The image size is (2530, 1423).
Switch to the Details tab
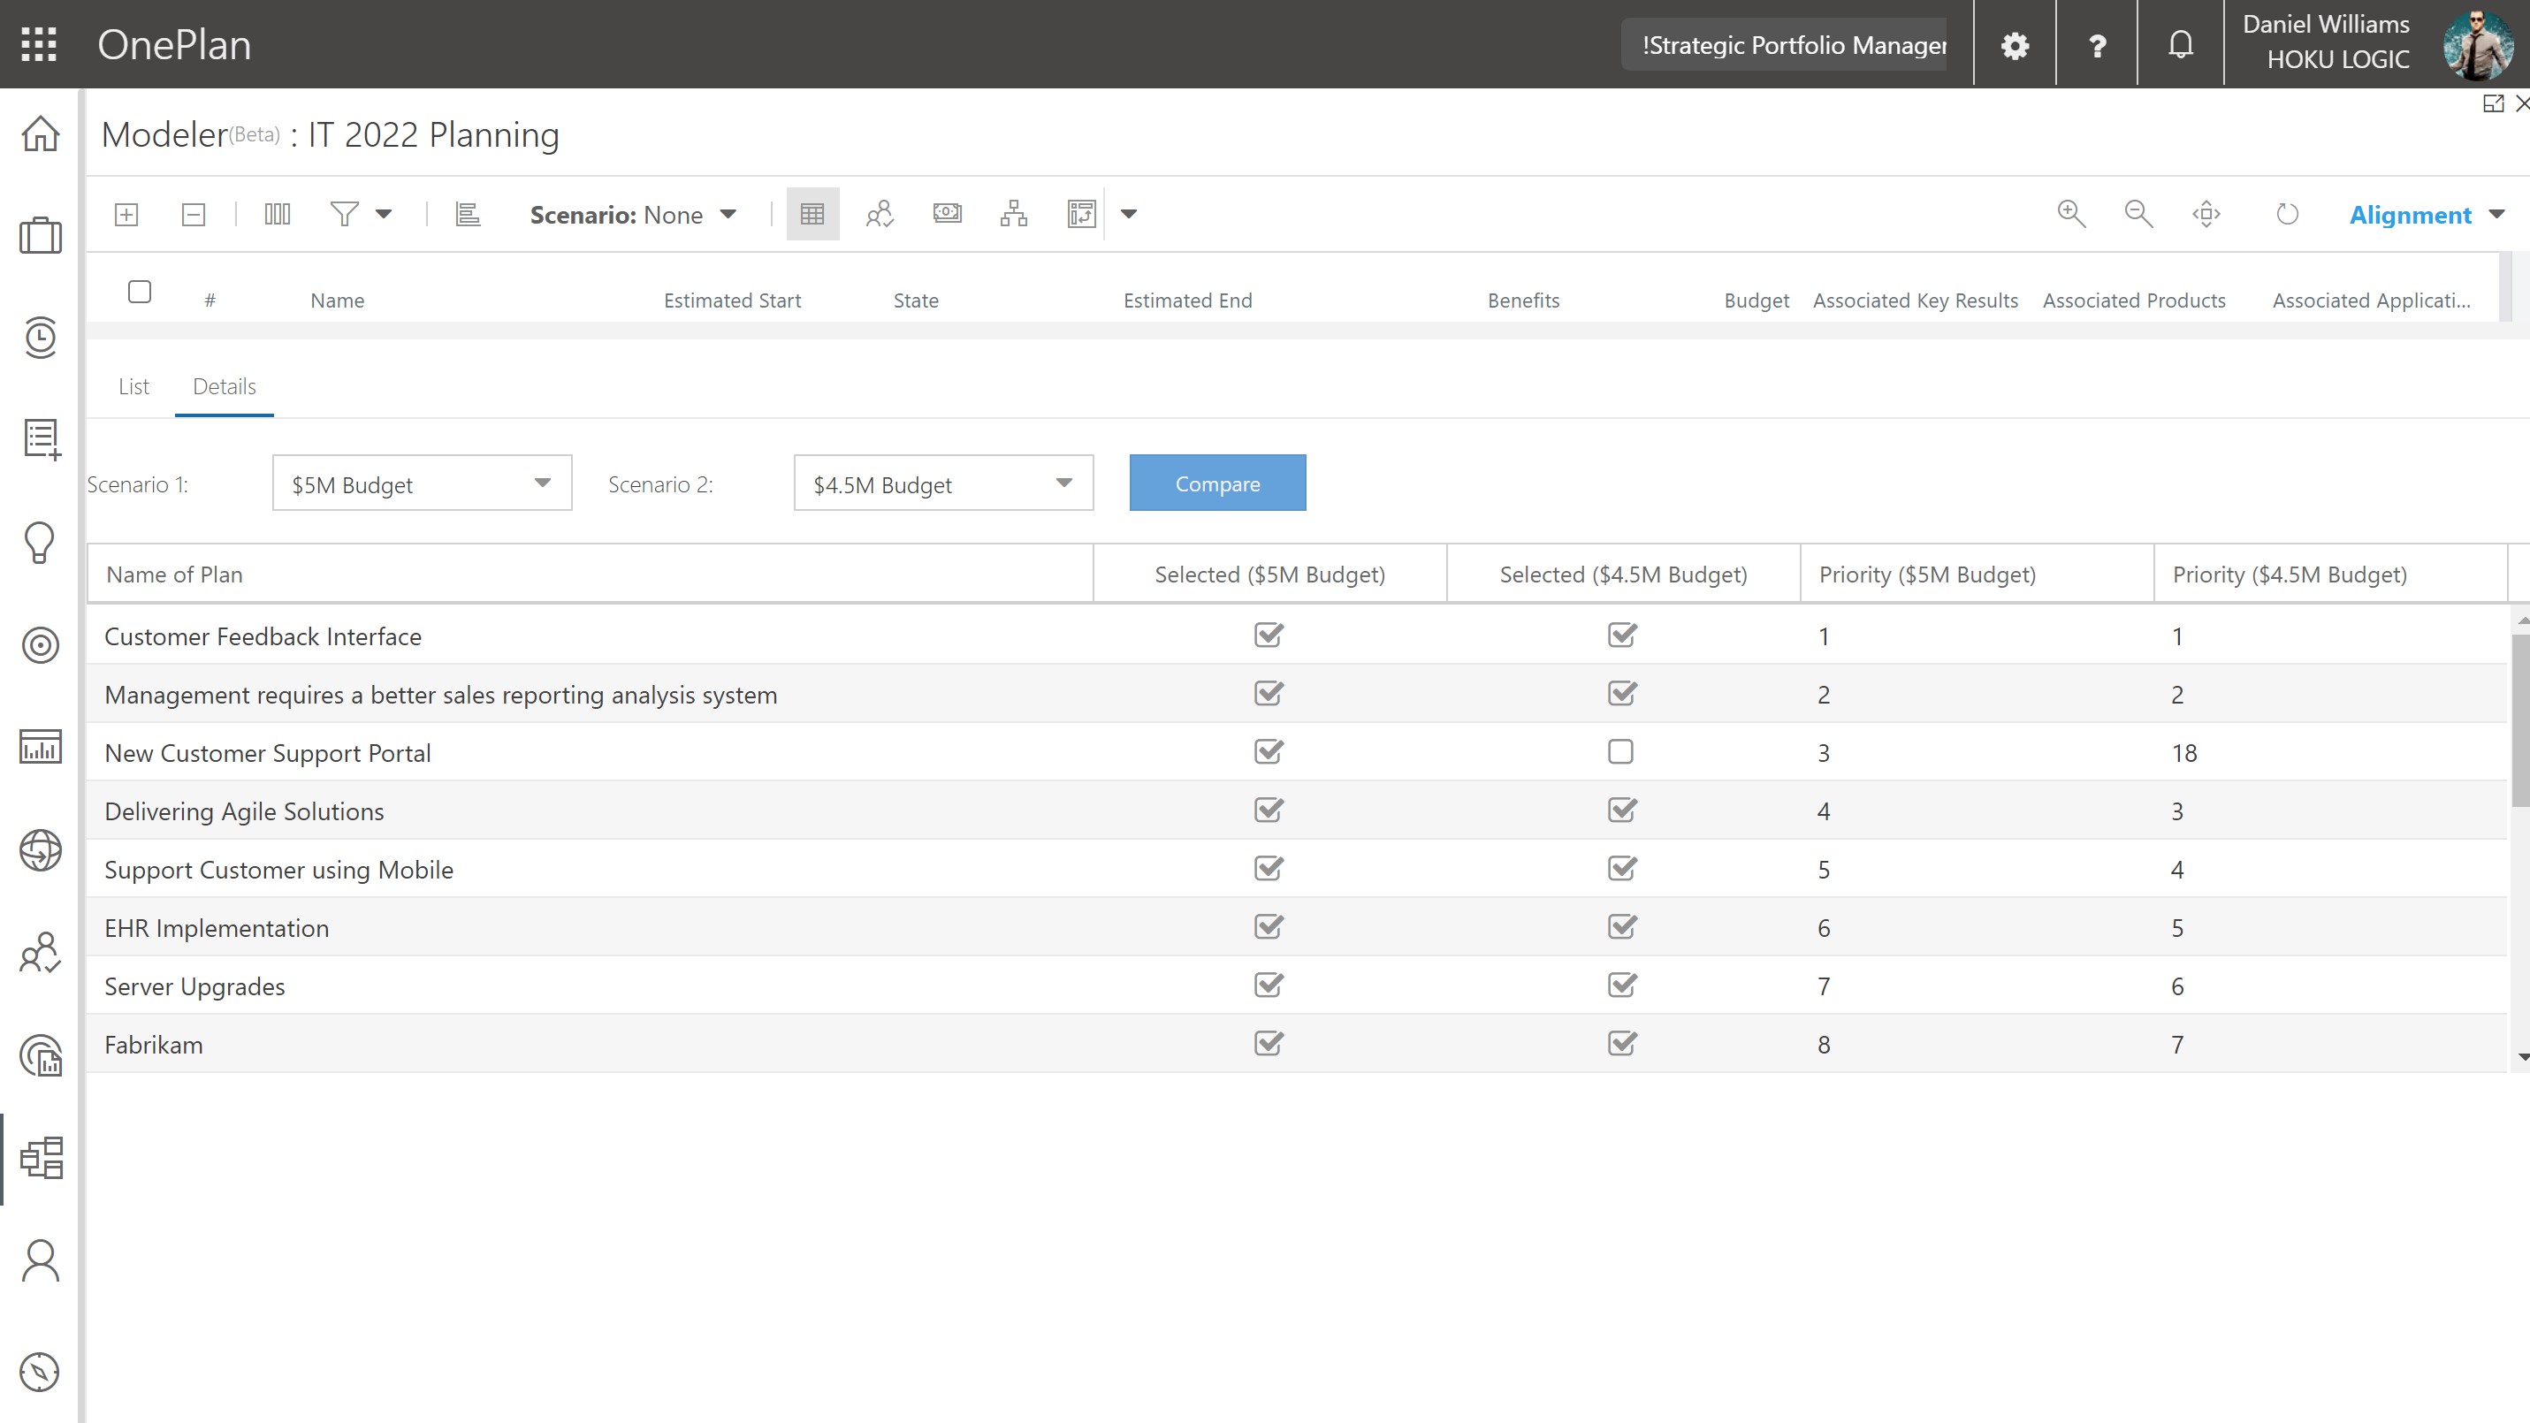pyautogui.click(x=224, y=387)
